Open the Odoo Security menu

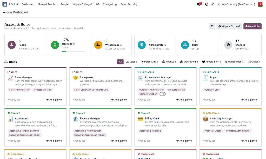129,4
